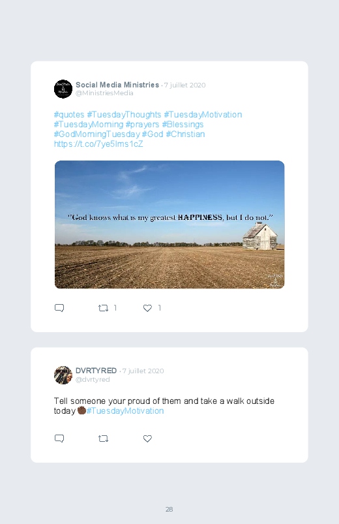This screenshot has height=524, width=339.
Task: Like the Social Media Ministries tweet
Action: [147, 308]
